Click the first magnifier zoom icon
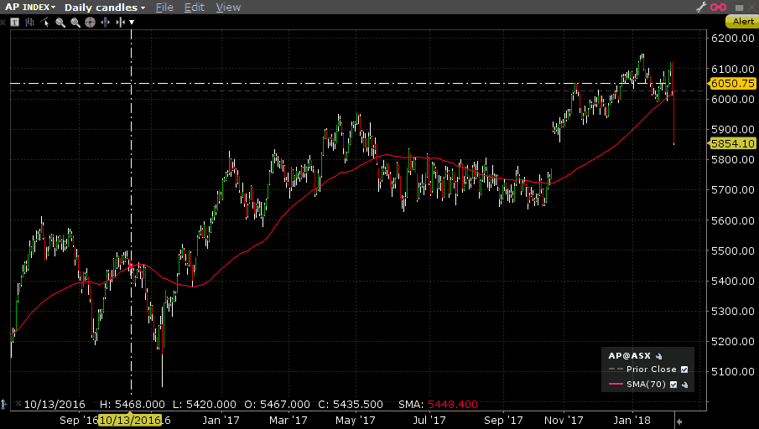 coord(60,22)
